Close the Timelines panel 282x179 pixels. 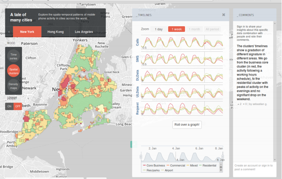point(223,15)
